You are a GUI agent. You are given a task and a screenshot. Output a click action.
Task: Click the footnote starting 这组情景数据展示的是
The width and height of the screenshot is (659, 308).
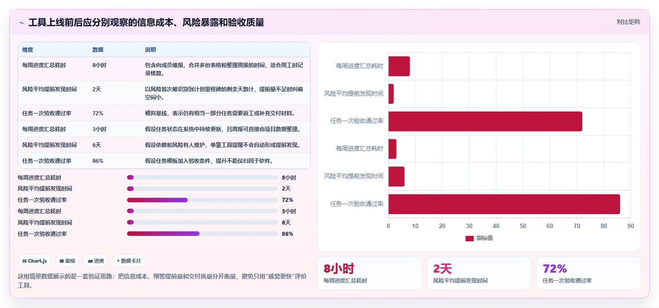pos(162,281)
